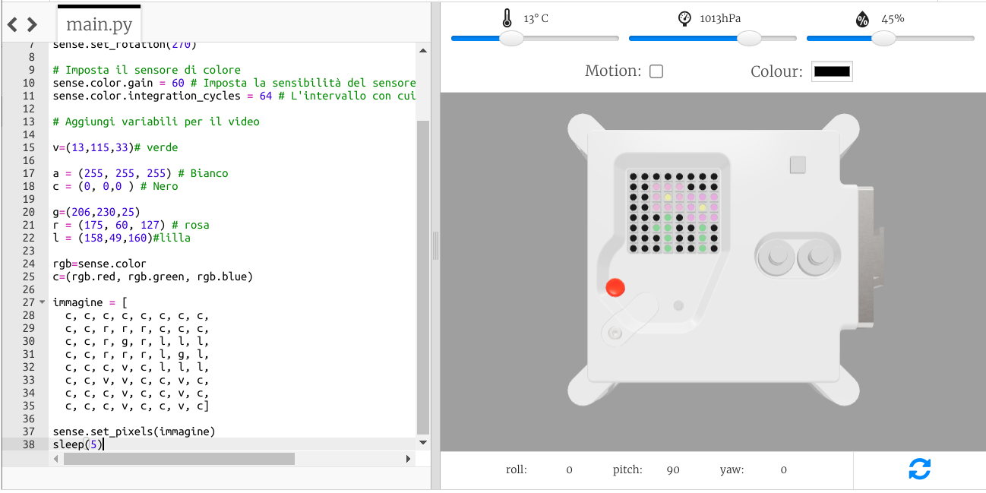Image resolution: width=986 pixels, height=493 pixels.
Task: Open the main.py tab
Action: tap(99, 24)
